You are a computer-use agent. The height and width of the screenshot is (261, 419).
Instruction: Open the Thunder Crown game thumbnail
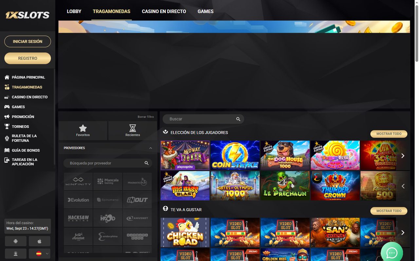(x=335, y=186)
